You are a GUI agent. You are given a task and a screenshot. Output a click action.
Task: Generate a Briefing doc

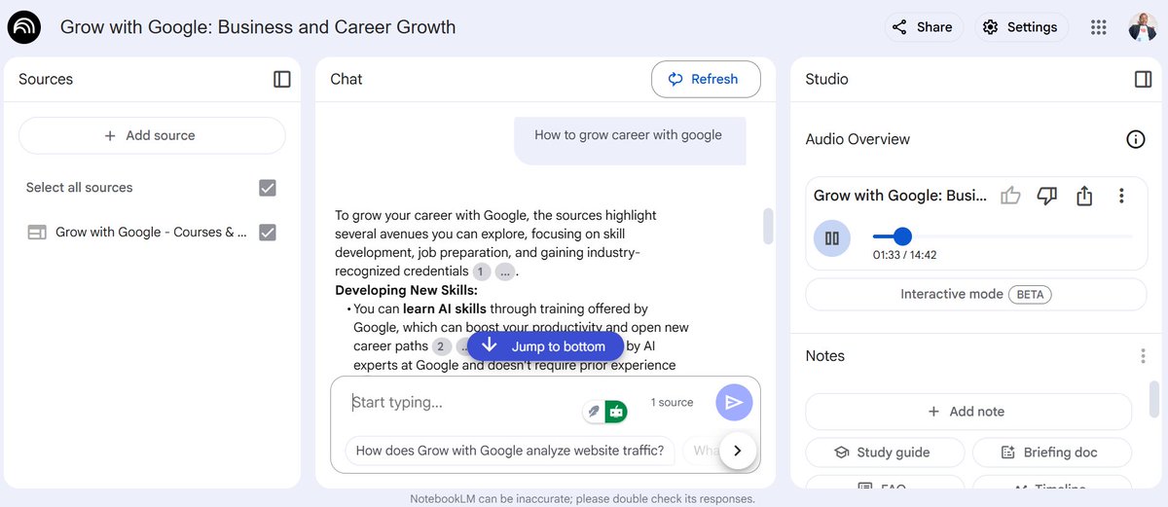tap(1051, 453)
